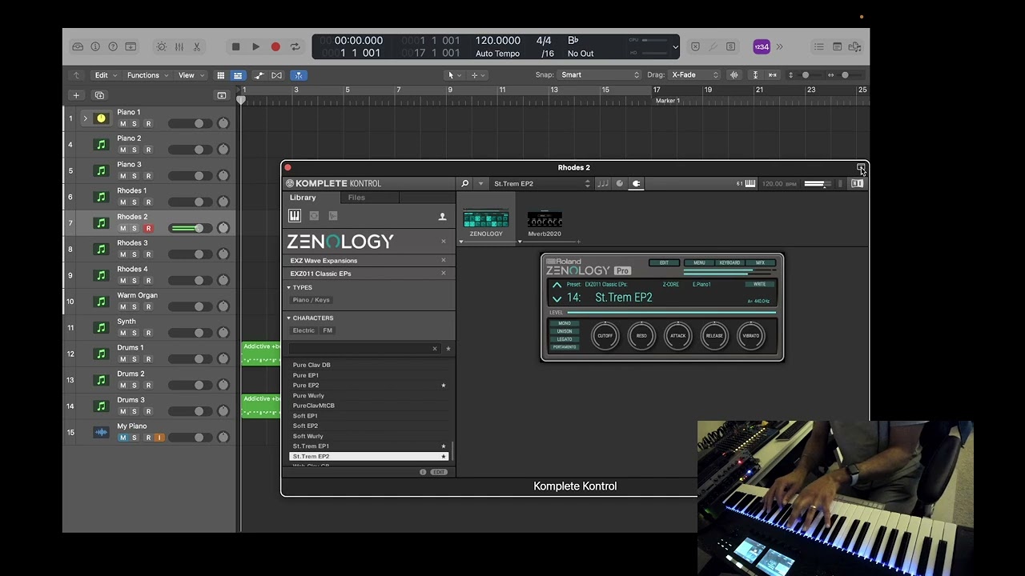Screen dimensions: 1025x576
Task: Click the Komplete Kontrol search magnifier
Action: click(464, 184)
